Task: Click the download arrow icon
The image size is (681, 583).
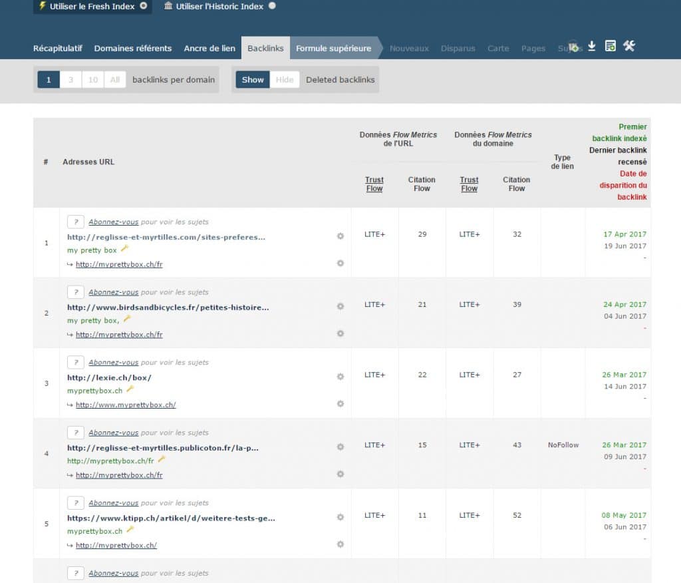Action: (591, 46)
